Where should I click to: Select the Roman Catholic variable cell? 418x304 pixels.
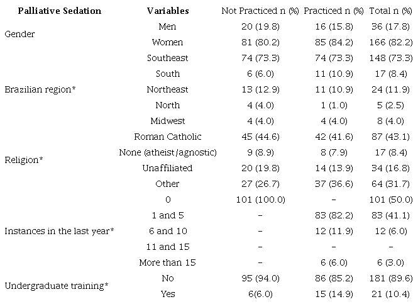tap(168, 137)
